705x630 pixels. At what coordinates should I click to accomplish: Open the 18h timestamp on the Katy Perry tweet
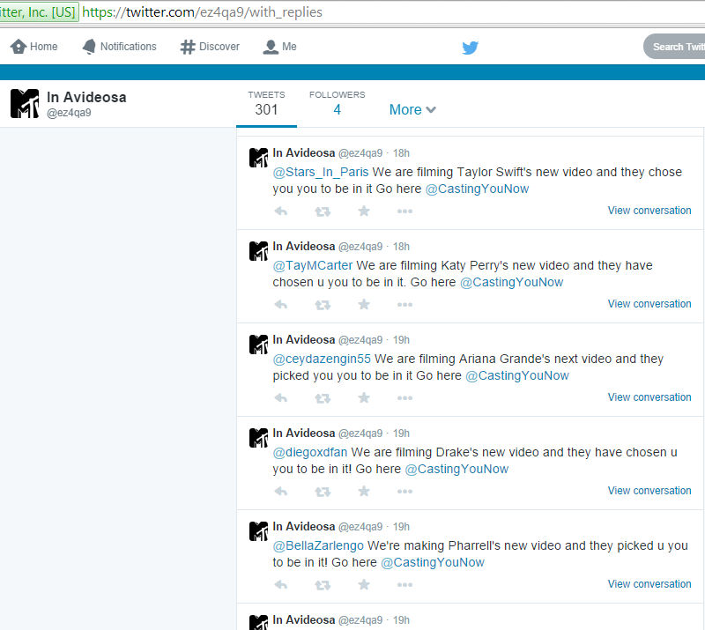401,247
